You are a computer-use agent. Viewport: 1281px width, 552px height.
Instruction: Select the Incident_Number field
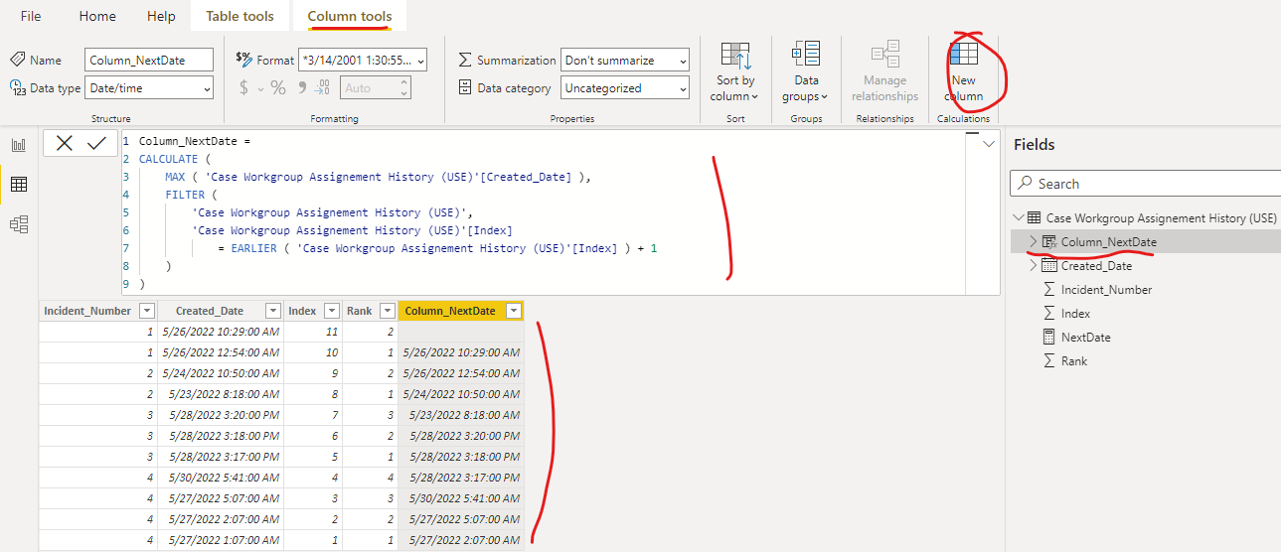pyautogui.click(x=1106, y=289)
